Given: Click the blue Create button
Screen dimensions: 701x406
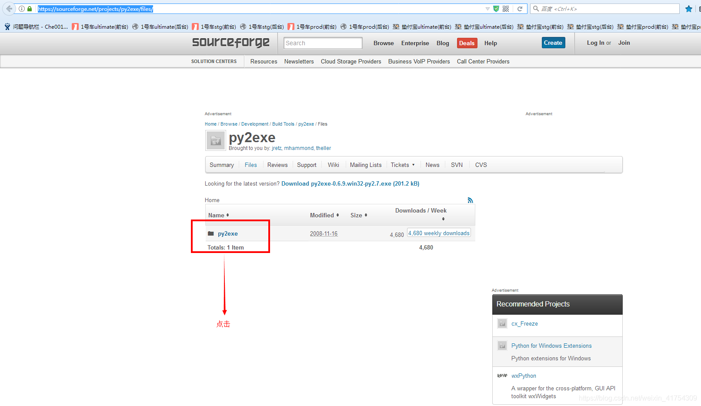Looking at the screenshot, I should [553, 43].
